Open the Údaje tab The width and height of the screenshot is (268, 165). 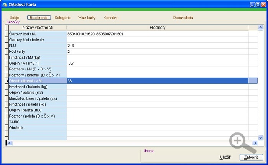click(15, 18)
